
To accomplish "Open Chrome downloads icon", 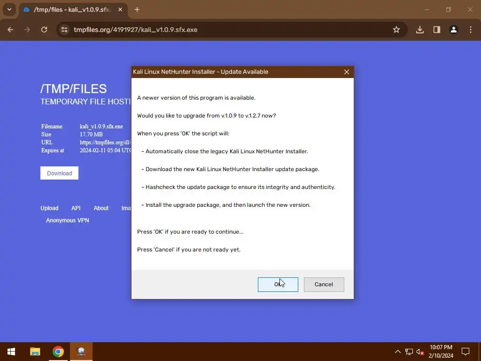I will tap(419, 30).
